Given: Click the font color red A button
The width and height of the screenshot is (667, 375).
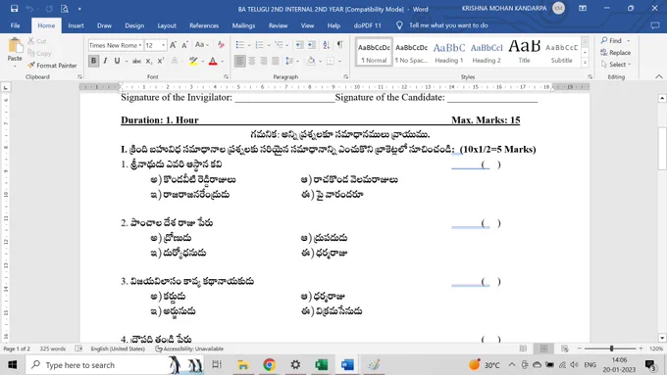Looking at the screenshot, I should click(x=213, y=61).
